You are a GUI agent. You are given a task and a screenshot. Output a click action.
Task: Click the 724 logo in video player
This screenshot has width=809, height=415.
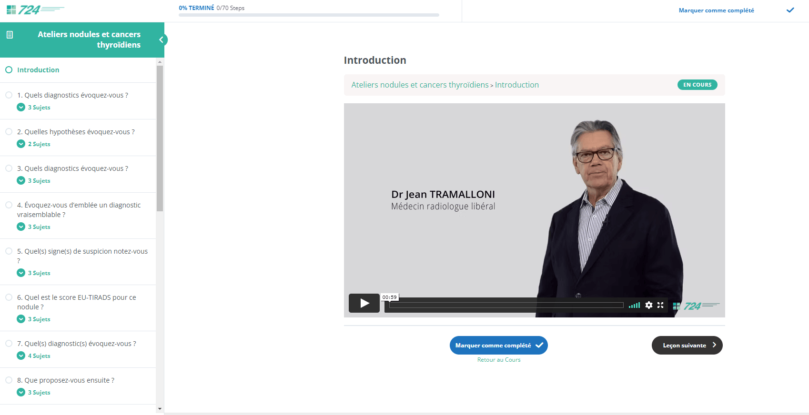coord(696,306)
